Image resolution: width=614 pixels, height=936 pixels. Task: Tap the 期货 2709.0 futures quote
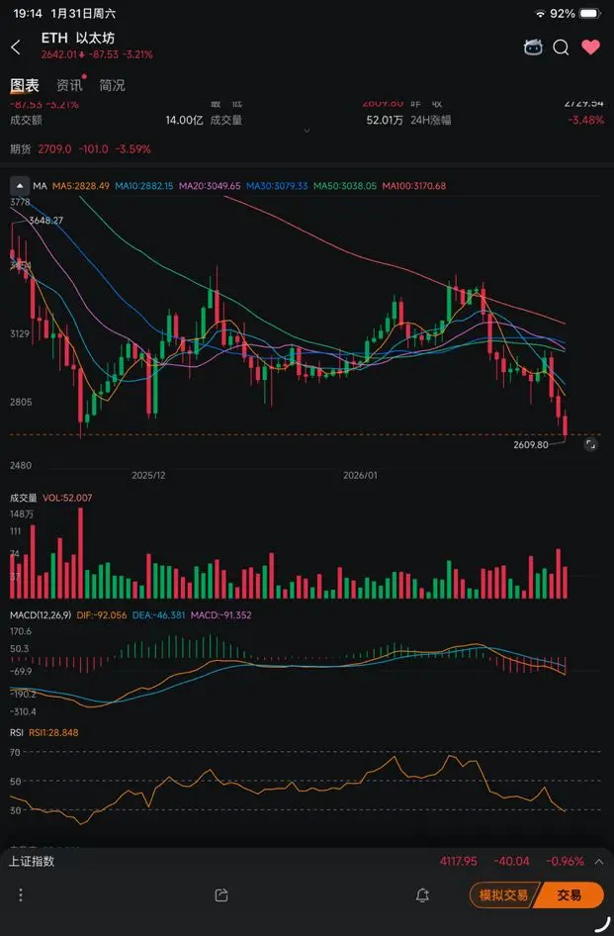80,149
